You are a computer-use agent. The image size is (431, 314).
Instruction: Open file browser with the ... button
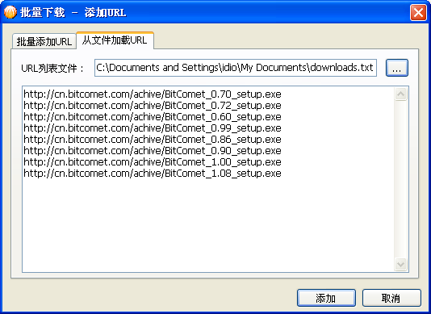[x=397, y=68]
